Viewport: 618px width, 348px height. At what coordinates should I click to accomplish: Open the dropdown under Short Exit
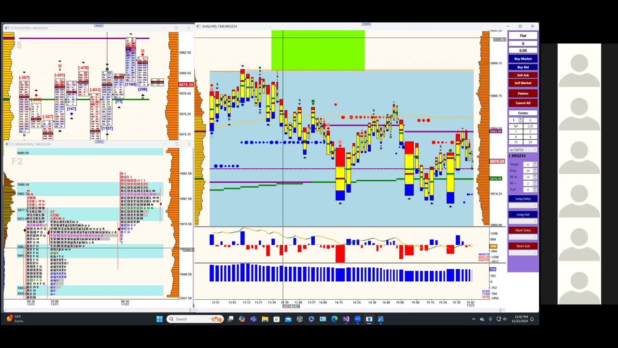click(523, 253)
